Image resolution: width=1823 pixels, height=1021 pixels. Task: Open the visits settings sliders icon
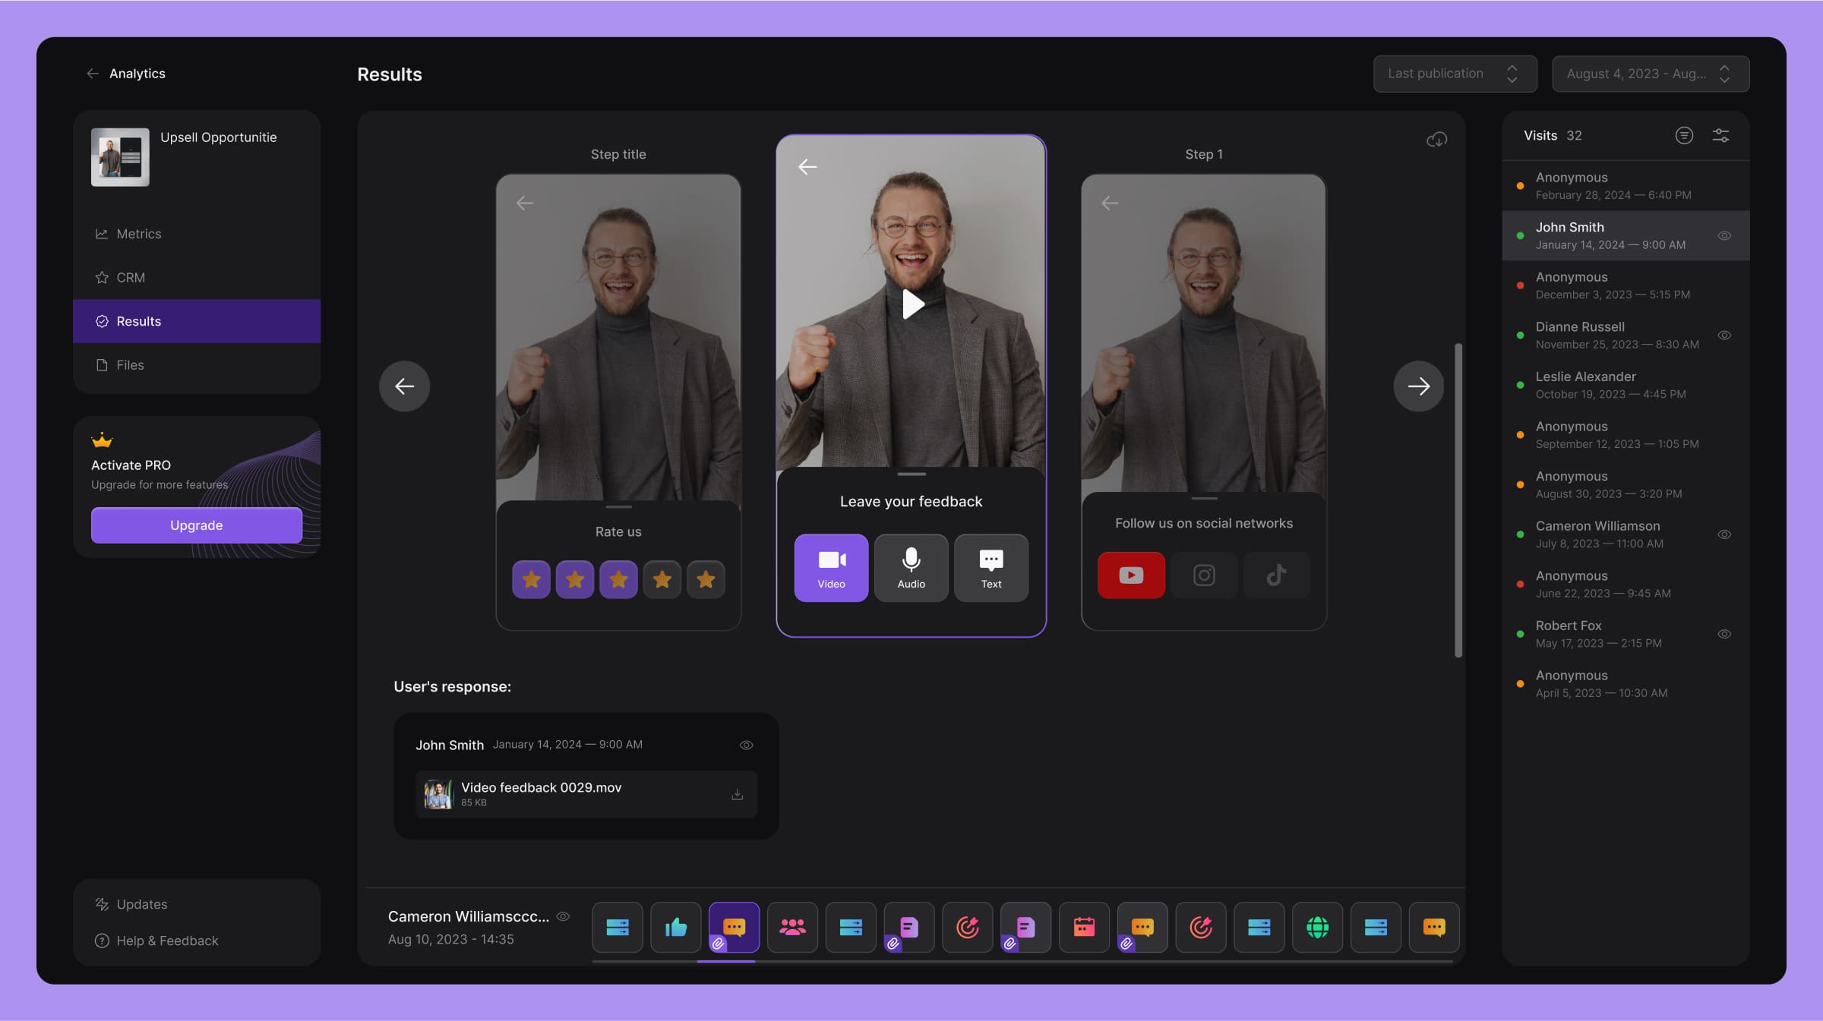[x=1720, y=135]
